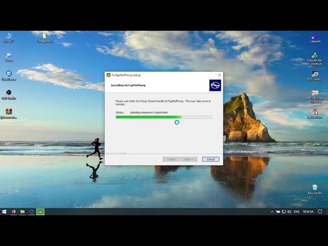Viewport: 328px width, 246px height.
Task: Close the OnTapMoPhong Setup window
Action: 219,75
